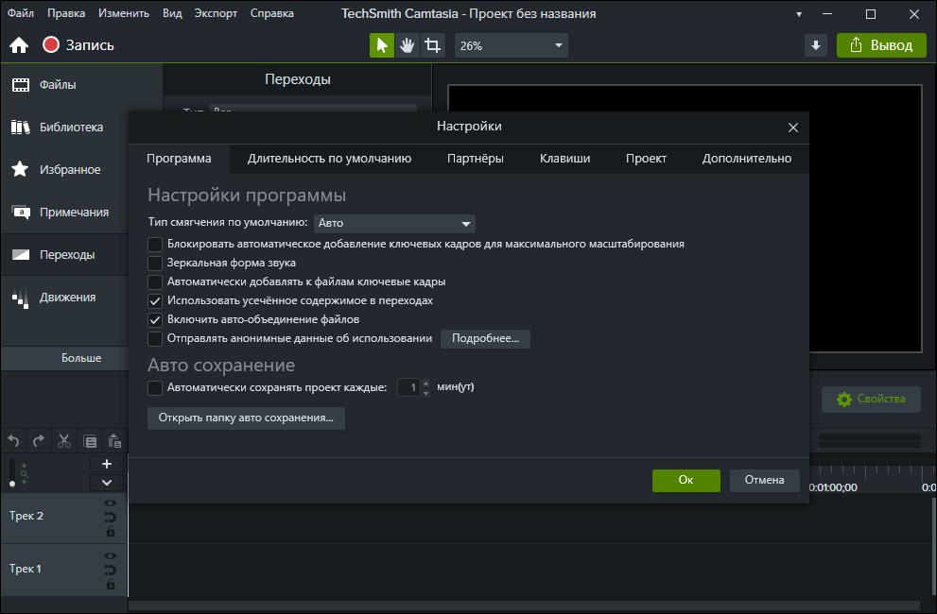Uncheck Включить авто-объединение файлов

tap(155, 319)
